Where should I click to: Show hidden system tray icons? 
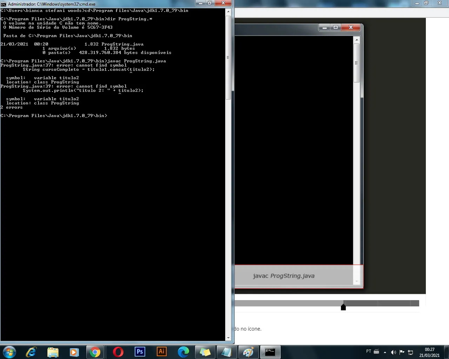pos(385,352)
